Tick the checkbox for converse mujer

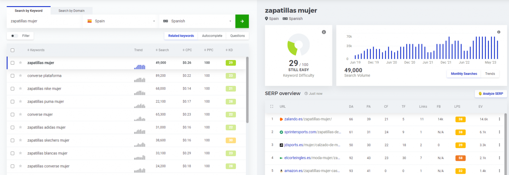[13, 114]
